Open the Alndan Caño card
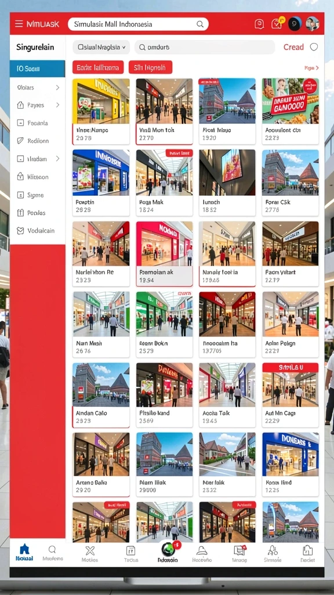334x595 pixels. 101,395
